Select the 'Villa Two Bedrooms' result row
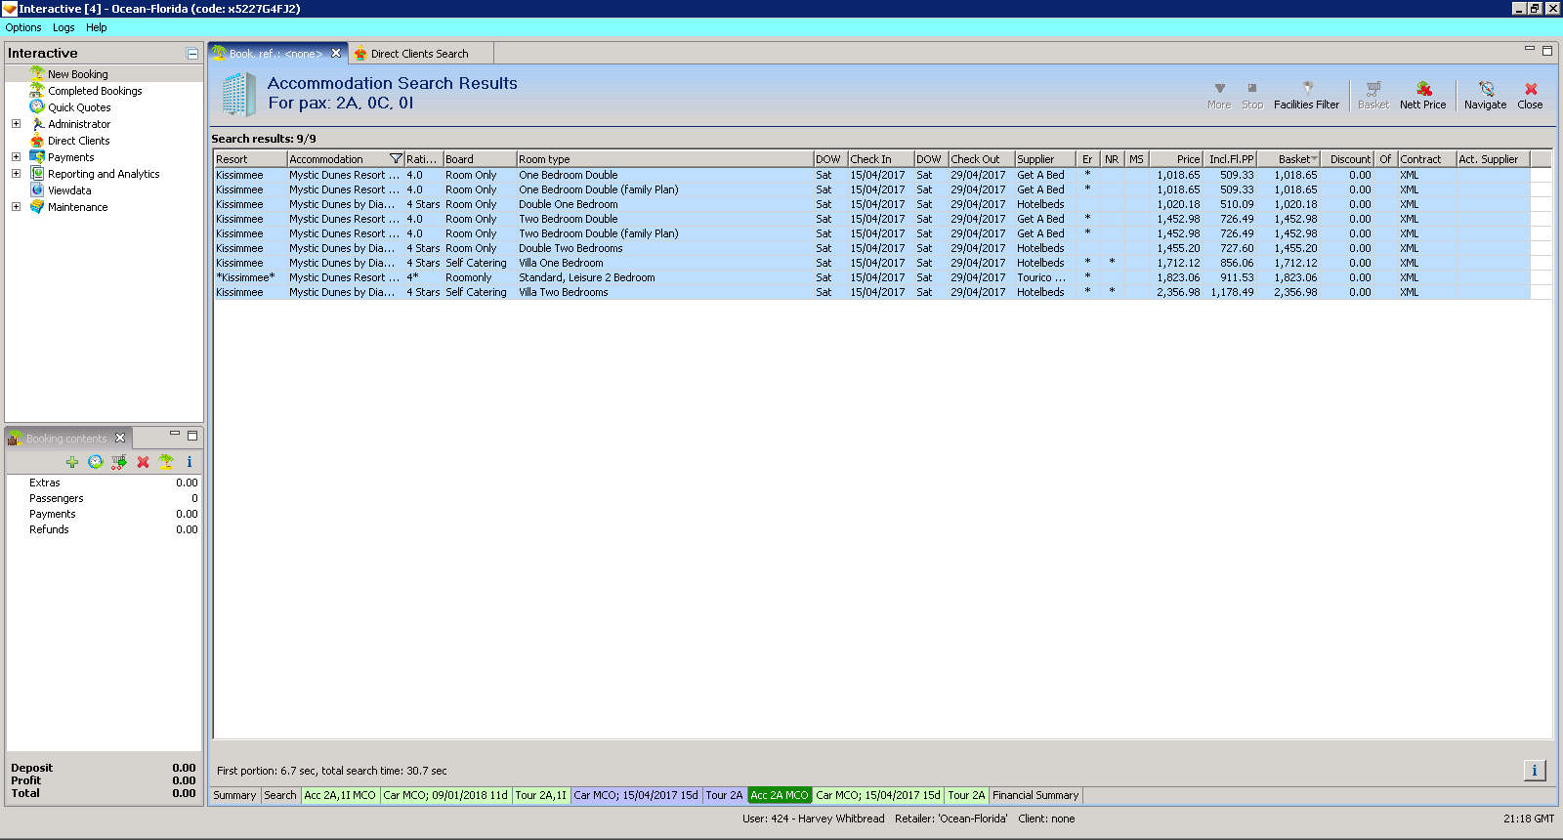The image size is (1563, 840). 871,292
